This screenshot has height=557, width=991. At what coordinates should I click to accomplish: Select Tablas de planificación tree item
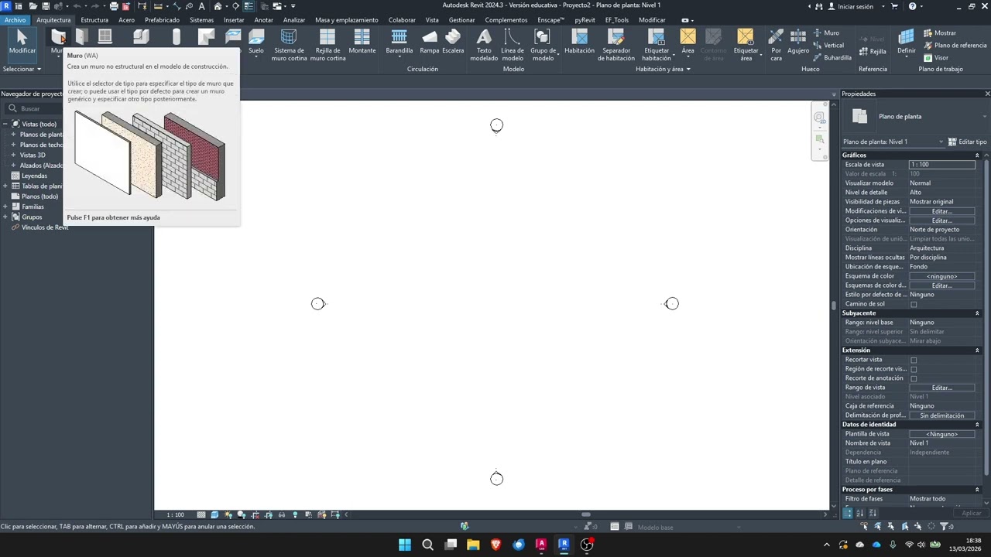(42, 186)
